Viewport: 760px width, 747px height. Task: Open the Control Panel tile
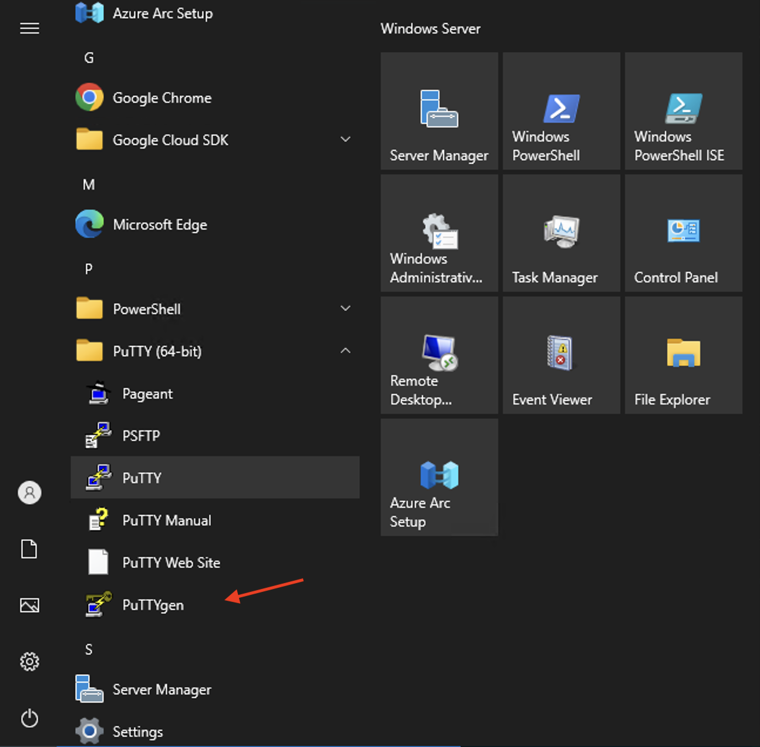[x=684, y=233]
